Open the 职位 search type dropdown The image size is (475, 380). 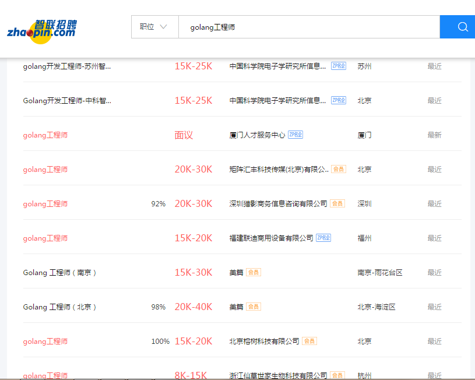click(155, 27)
